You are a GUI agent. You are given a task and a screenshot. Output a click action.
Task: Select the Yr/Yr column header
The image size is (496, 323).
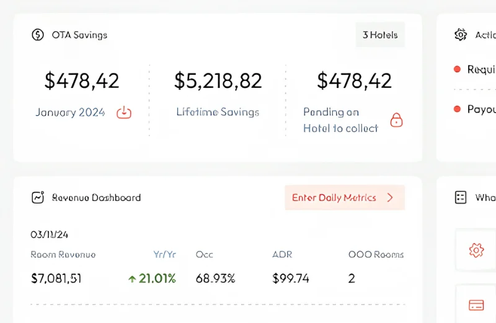click(x=164, y=254)
